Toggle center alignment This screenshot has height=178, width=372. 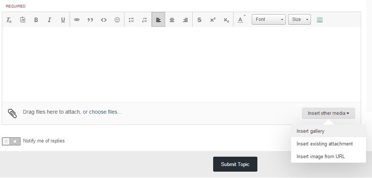tap(172, 20)
